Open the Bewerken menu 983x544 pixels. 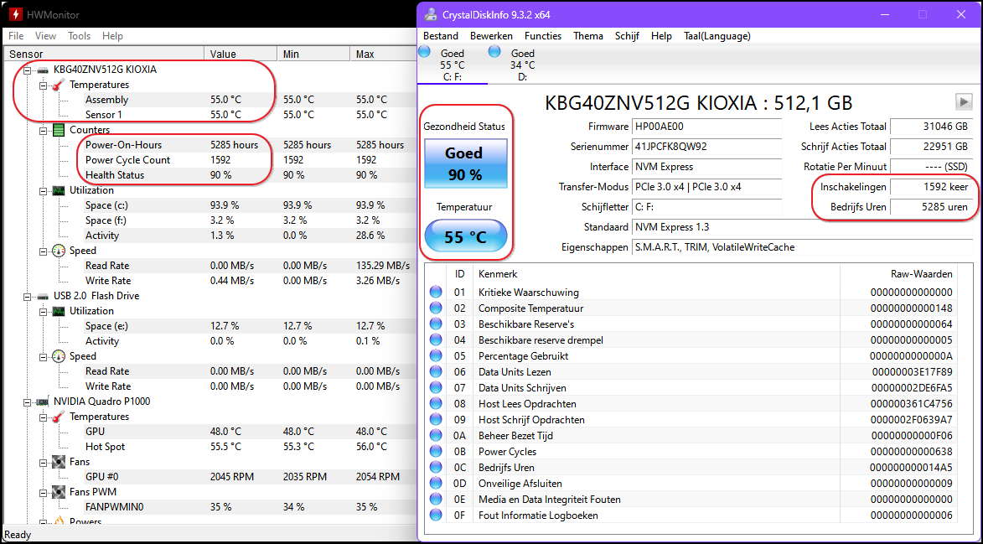tap(491, 36)
